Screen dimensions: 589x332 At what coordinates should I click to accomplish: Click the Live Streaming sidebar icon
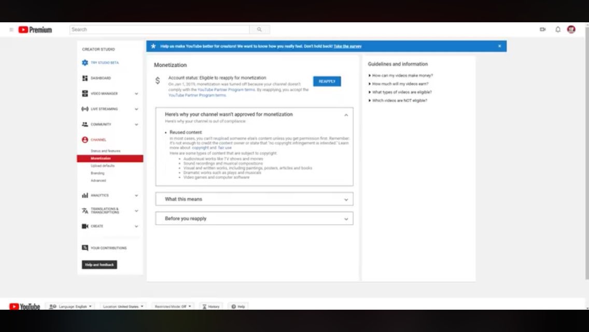pos(85,109)
